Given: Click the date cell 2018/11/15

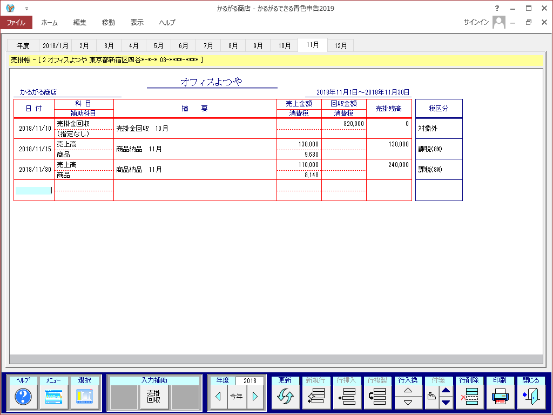Looking at the screenshot, I should (35, 149).
